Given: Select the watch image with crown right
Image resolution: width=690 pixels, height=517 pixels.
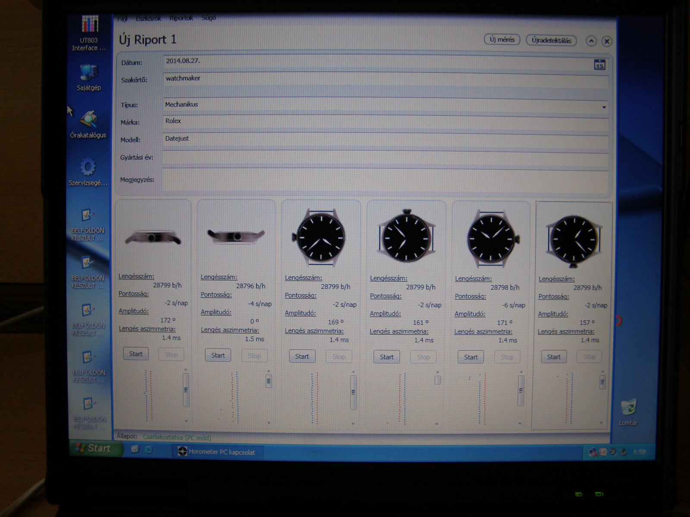Looking at the screenshot, I should tap(492, 239).
